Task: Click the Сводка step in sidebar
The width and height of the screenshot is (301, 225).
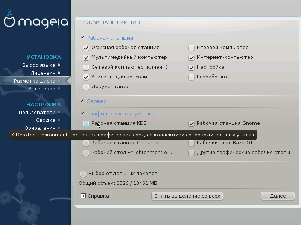Action: tap(46, 120)
